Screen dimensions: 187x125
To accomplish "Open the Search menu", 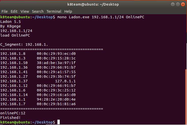I will coord(38,11).
